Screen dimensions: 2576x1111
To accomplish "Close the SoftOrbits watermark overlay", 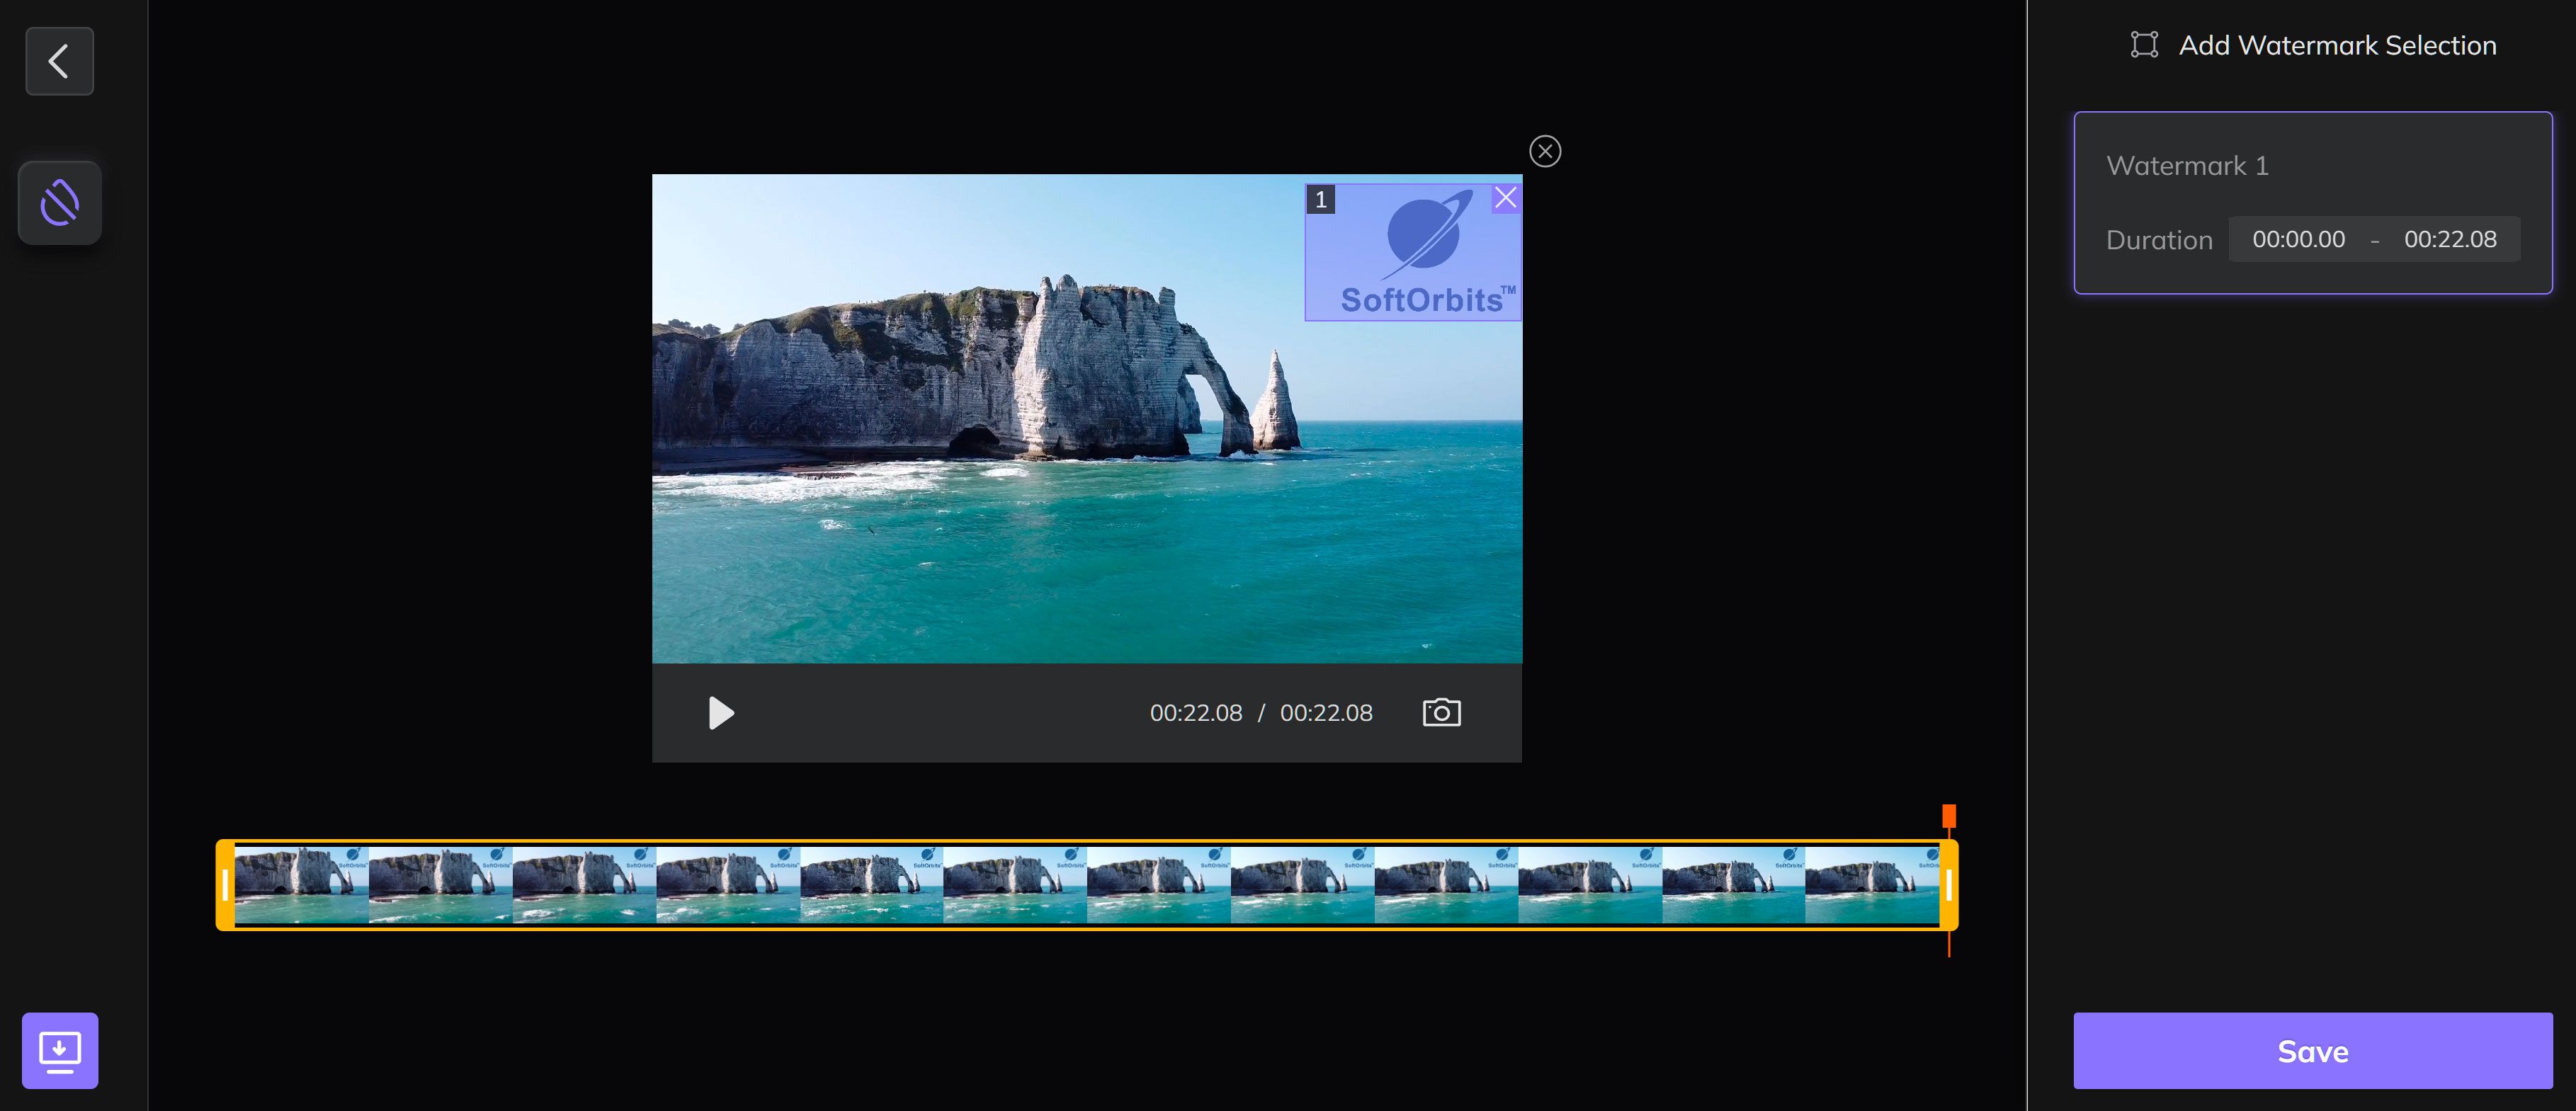I will tap(1505, 198).
